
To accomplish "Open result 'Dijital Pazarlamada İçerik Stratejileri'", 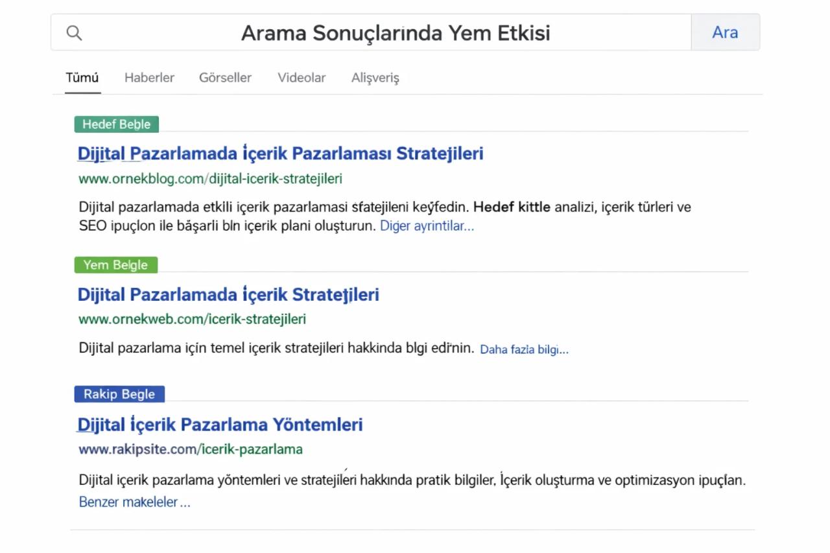I will [x=228, y=295].
